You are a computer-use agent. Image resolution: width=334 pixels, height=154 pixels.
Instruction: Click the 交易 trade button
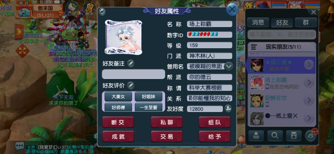click(167, 137)
